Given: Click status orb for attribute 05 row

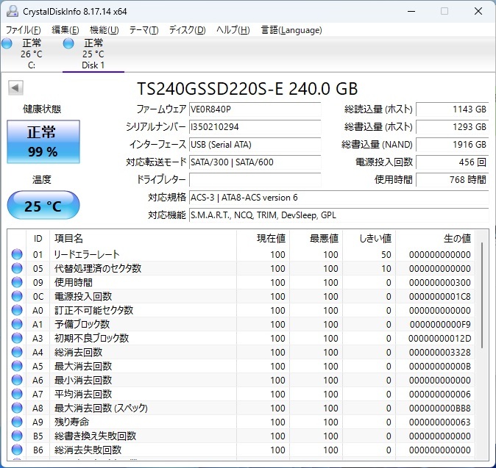Looking at the screenshot, I should (x=17, y=269).
